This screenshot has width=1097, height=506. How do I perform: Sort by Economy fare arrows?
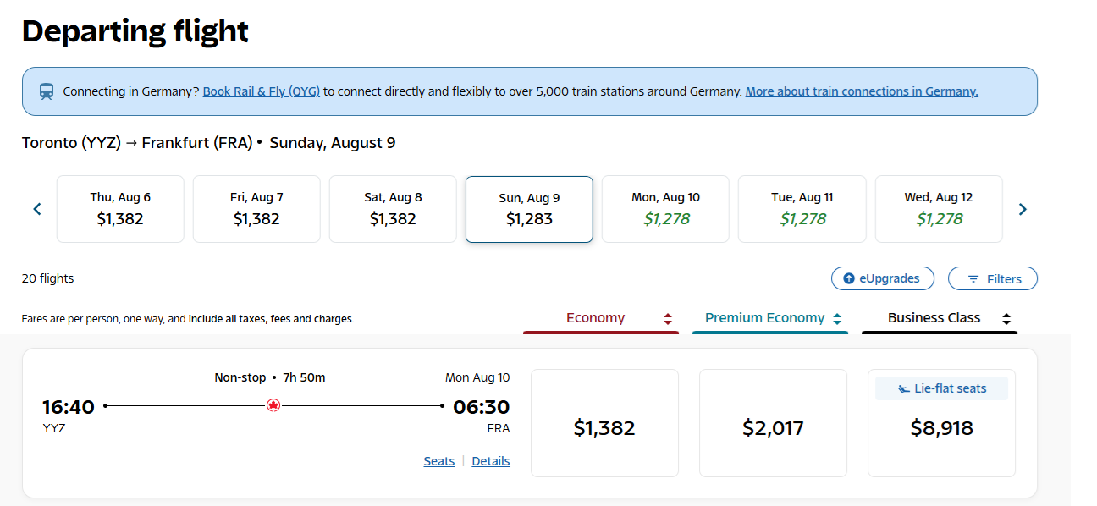pos(668,319)
